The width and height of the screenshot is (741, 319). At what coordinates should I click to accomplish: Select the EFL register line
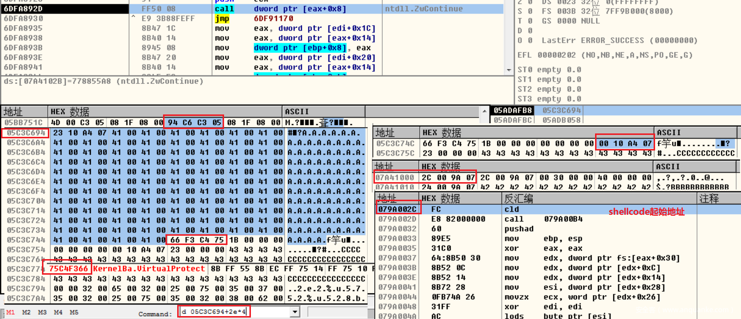tap(605, 55)
